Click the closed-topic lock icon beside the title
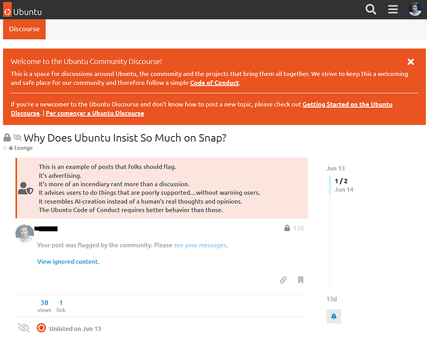This screenshot has width=427, height=337. pyautogui.click(x=7, y=137)
